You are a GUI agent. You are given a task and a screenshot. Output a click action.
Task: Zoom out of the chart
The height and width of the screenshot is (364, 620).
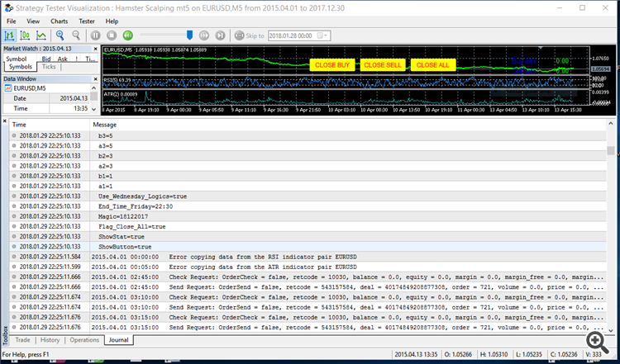point(76,35)
